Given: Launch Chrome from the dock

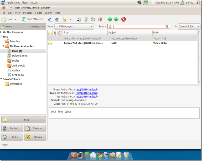Looking at the screenshot, I should click(x=100, y=155).
